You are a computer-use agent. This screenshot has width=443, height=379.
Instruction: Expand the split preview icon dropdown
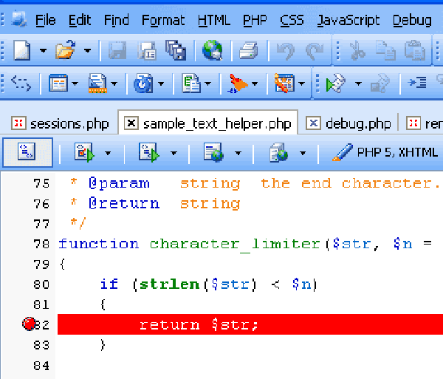point(108,153)
